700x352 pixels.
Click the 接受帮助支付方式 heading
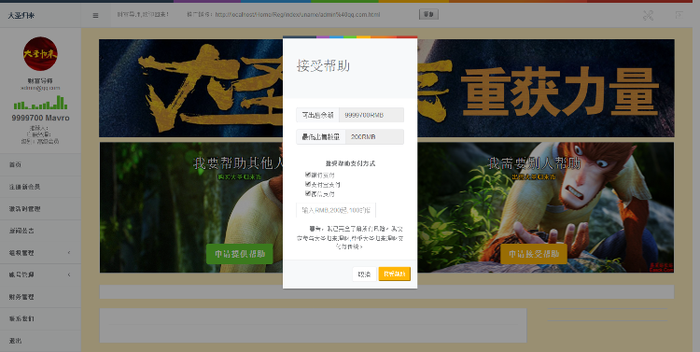(350, 163)
